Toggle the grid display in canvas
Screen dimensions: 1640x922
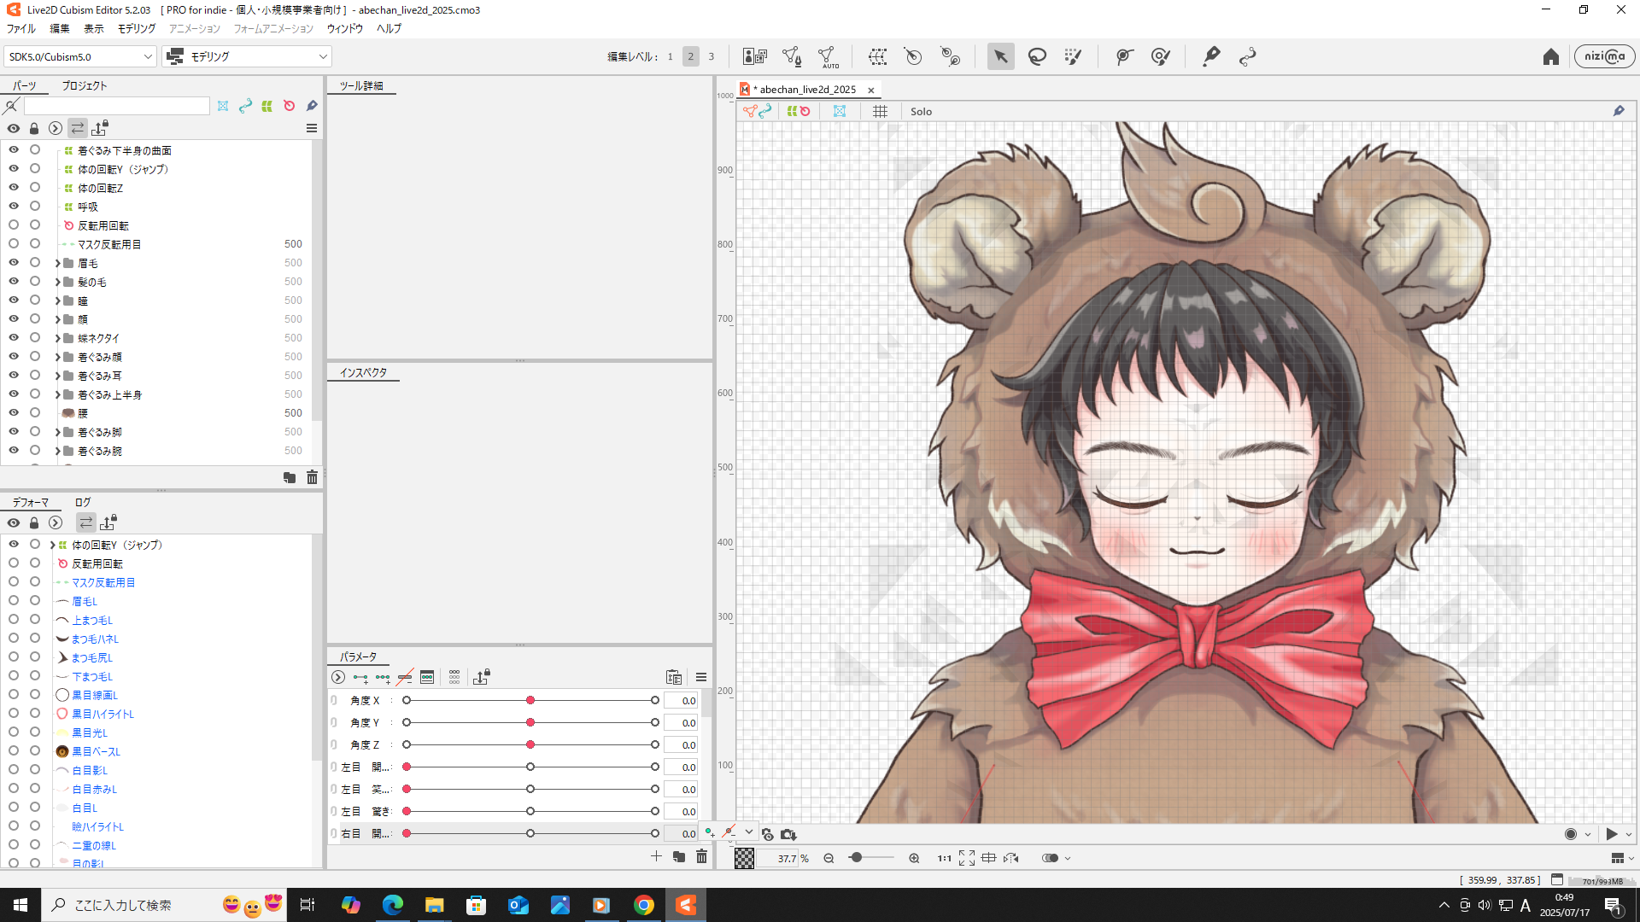pos(880,112)
